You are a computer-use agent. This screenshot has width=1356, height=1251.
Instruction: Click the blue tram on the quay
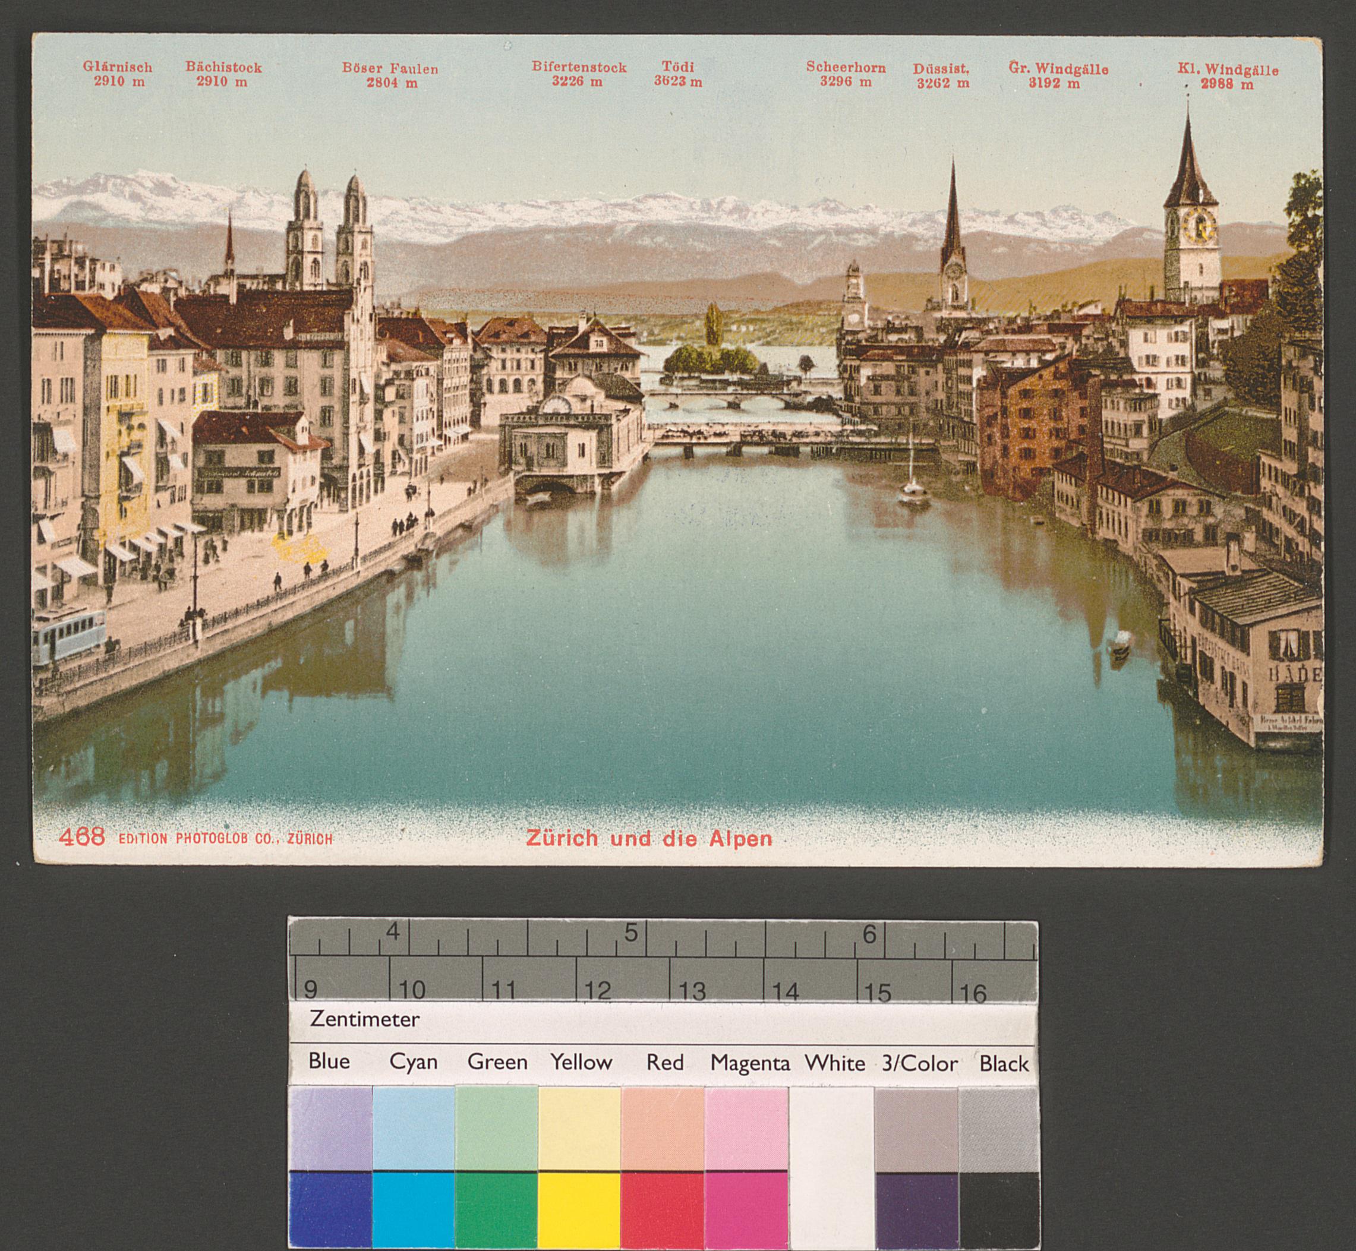tap(69, 636)
